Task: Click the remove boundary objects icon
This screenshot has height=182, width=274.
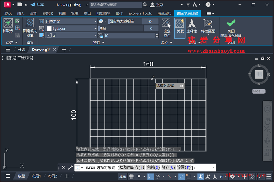Action: click(x=17, y=28)
